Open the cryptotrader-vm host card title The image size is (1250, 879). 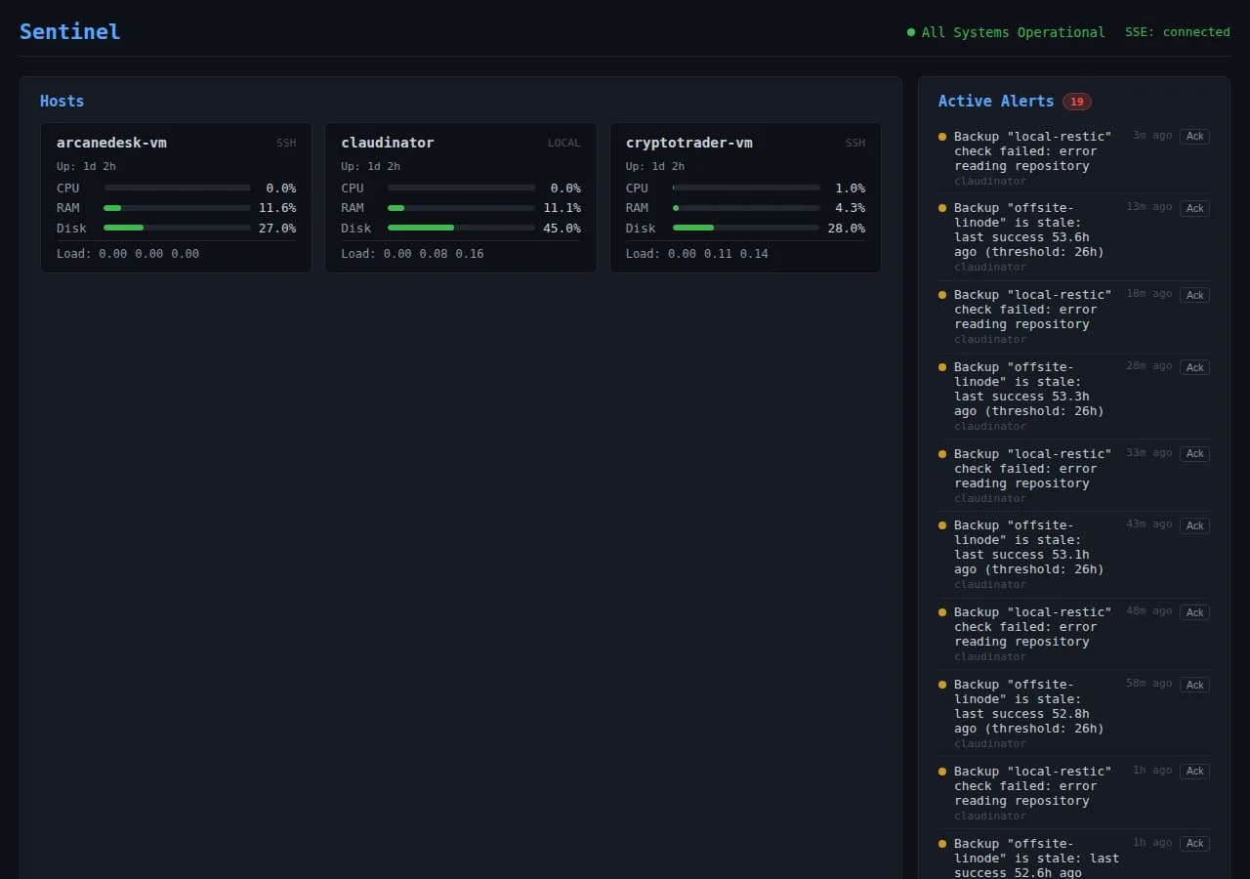click(x=689, y=143)
